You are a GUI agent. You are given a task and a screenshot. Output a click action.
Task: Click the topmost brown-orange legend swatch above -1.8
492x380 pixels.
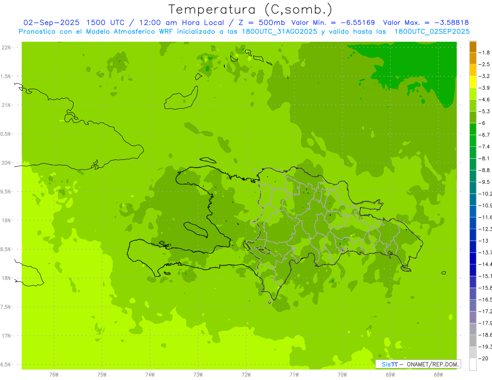pyautogui.click(x=473, y=47)
